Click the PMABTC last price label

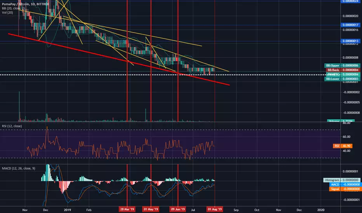click(343, 74)
